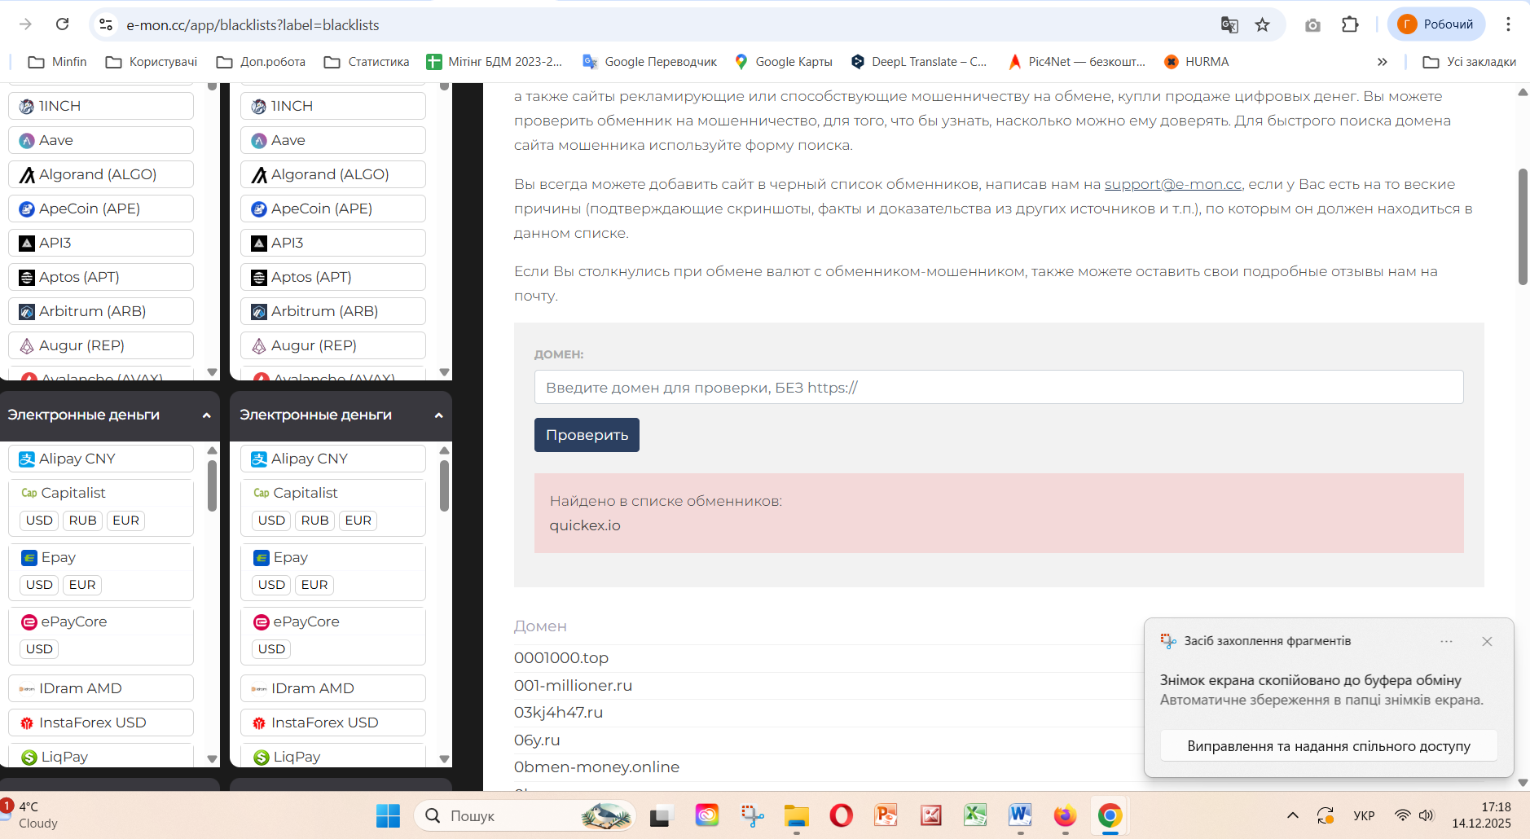Open Pic4Net bookmark
Viewport: 1530px width, 839px height.
[x=1075, y=62]
